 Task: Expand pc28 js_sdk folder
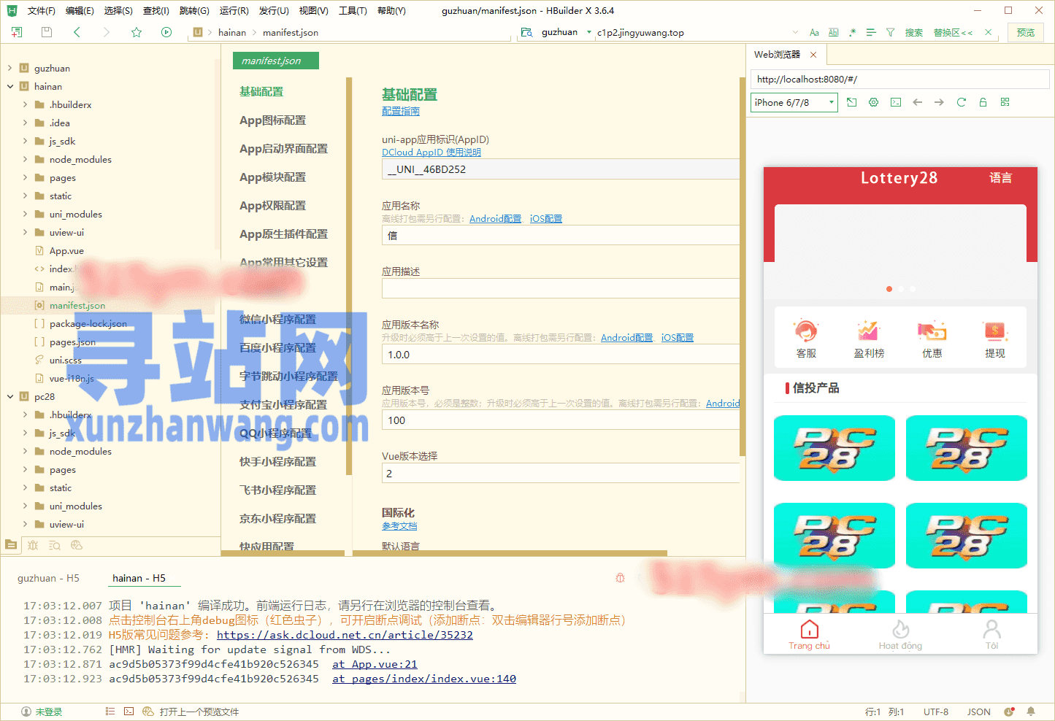[26, 433]
